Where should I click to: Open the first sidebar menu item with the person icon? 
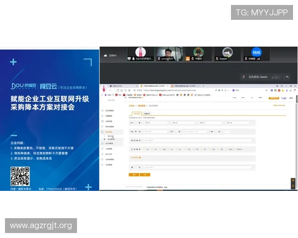tap(102, 111)
